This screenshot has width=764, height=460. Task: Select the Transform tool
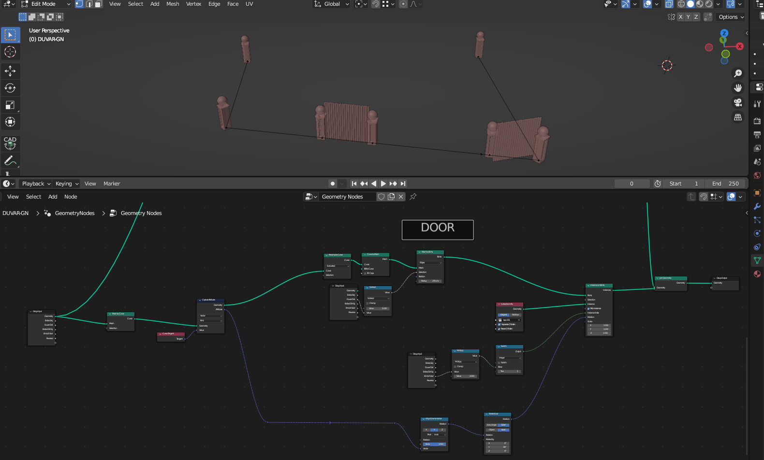point(10,122)
